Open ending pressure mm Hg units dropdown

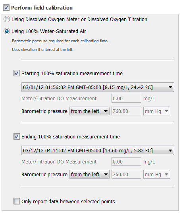point(157,174)
